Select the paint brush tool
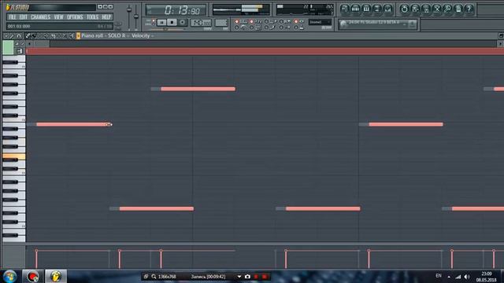504x283 pixels. [x=34, y=36]
